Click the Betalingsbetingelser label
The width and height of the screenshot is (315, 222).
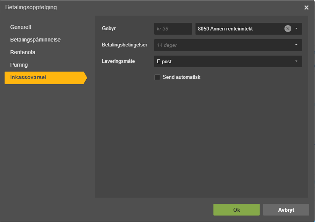tap(124, 45)
